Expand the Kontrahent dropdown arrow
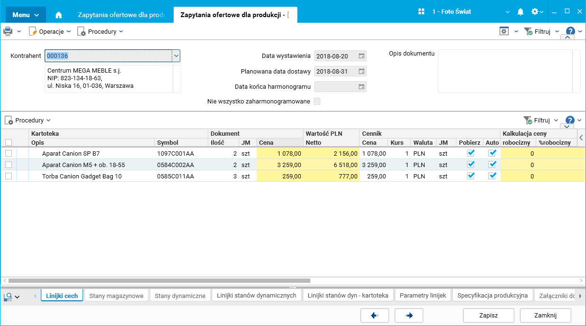 click(176, 56)
